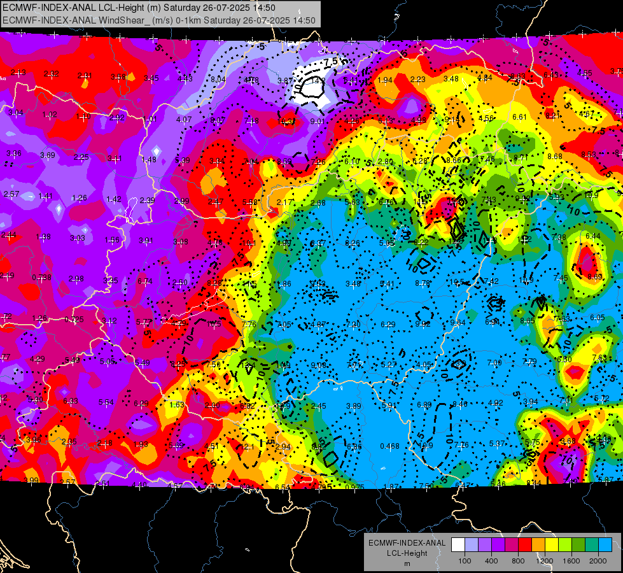This screenshot has width=623, height=573.
Task: Click the grid value "3.89" on the map
Action: point(354,406)
